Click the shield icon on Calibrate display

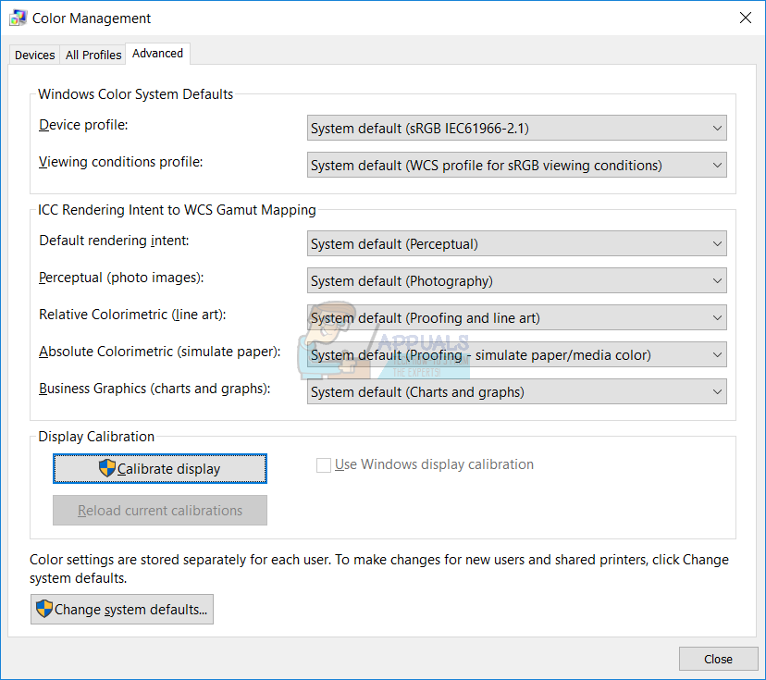[107, 468]
